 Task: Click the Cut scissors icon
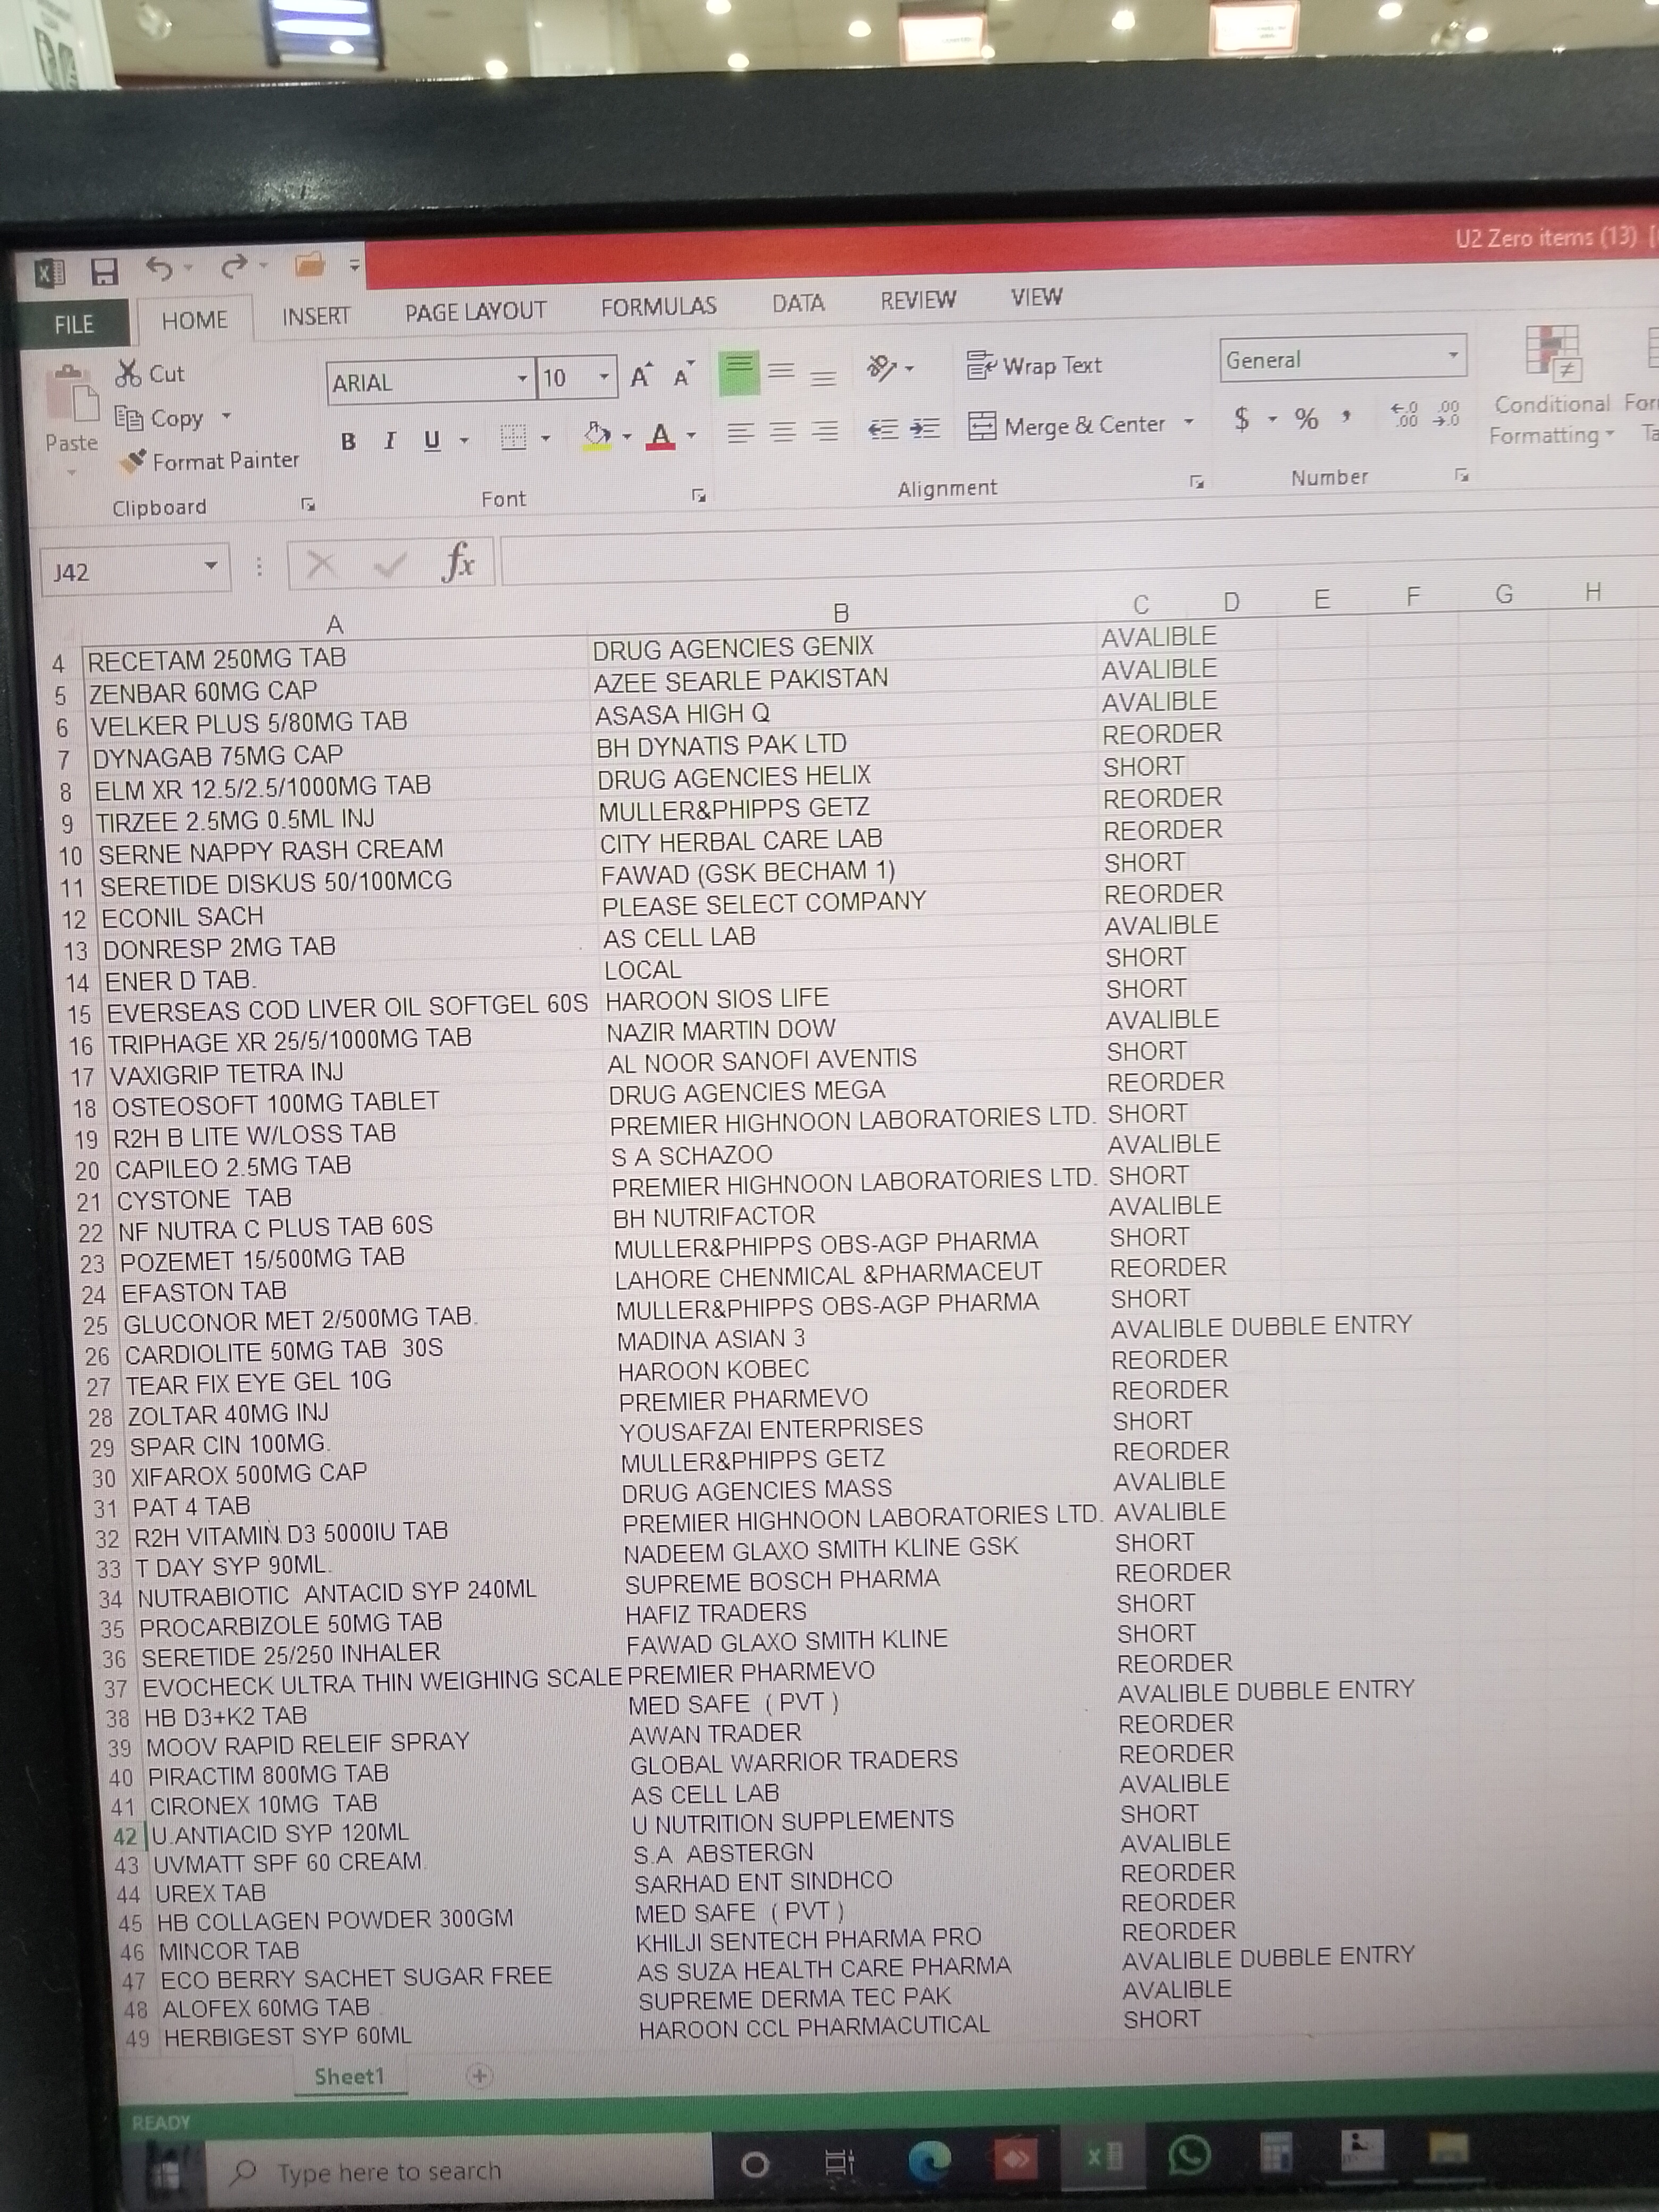(128, 374)
